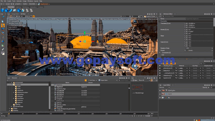Screen dimensions: 215x121
Task: Toggle visibility of the sky layer
Action: [160, 98]
